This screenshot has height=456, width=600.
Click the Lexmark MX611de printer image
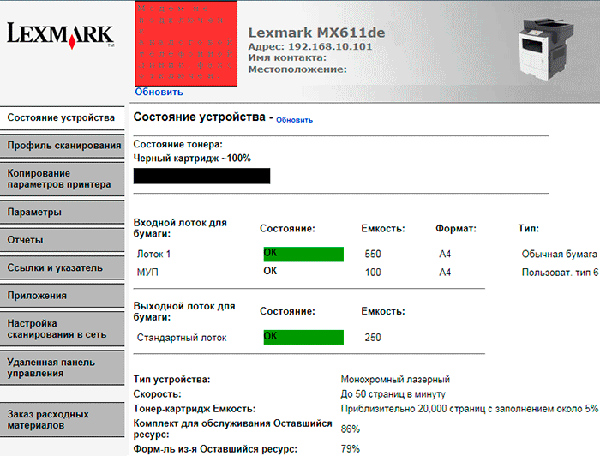pyautogui.click(x=546, y=49)
